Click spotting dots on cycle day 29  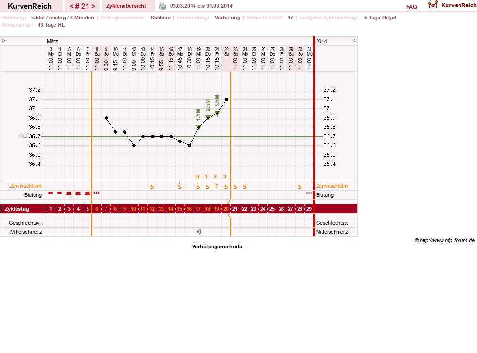(x=309, y=193)
